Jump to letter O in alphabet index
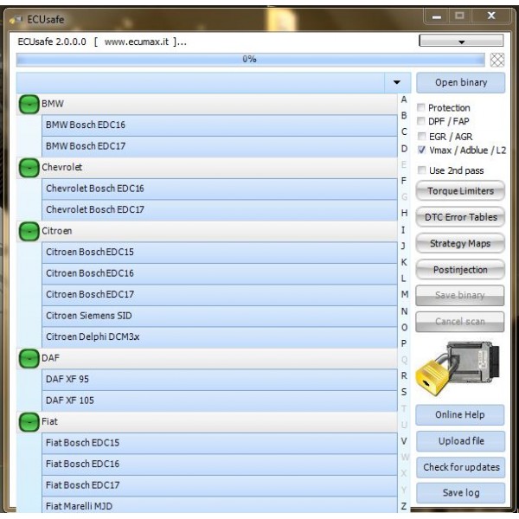 click(x=404, y=327)
